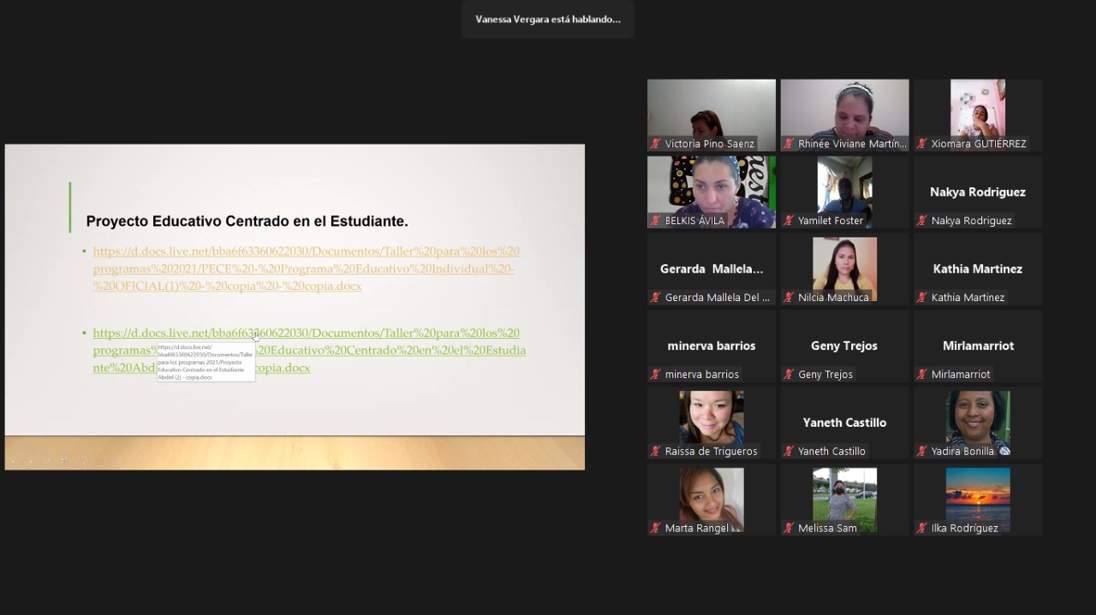Click muted microphone icon of BELKIS ÁVILA

656,221
